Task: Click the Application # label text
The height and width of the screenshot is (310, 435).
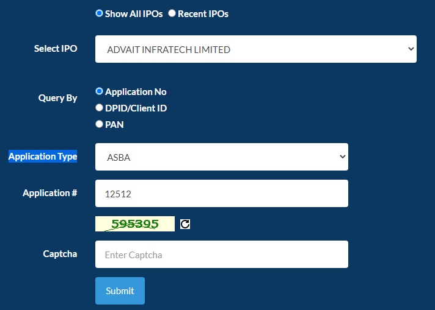Action: (49, 193)
